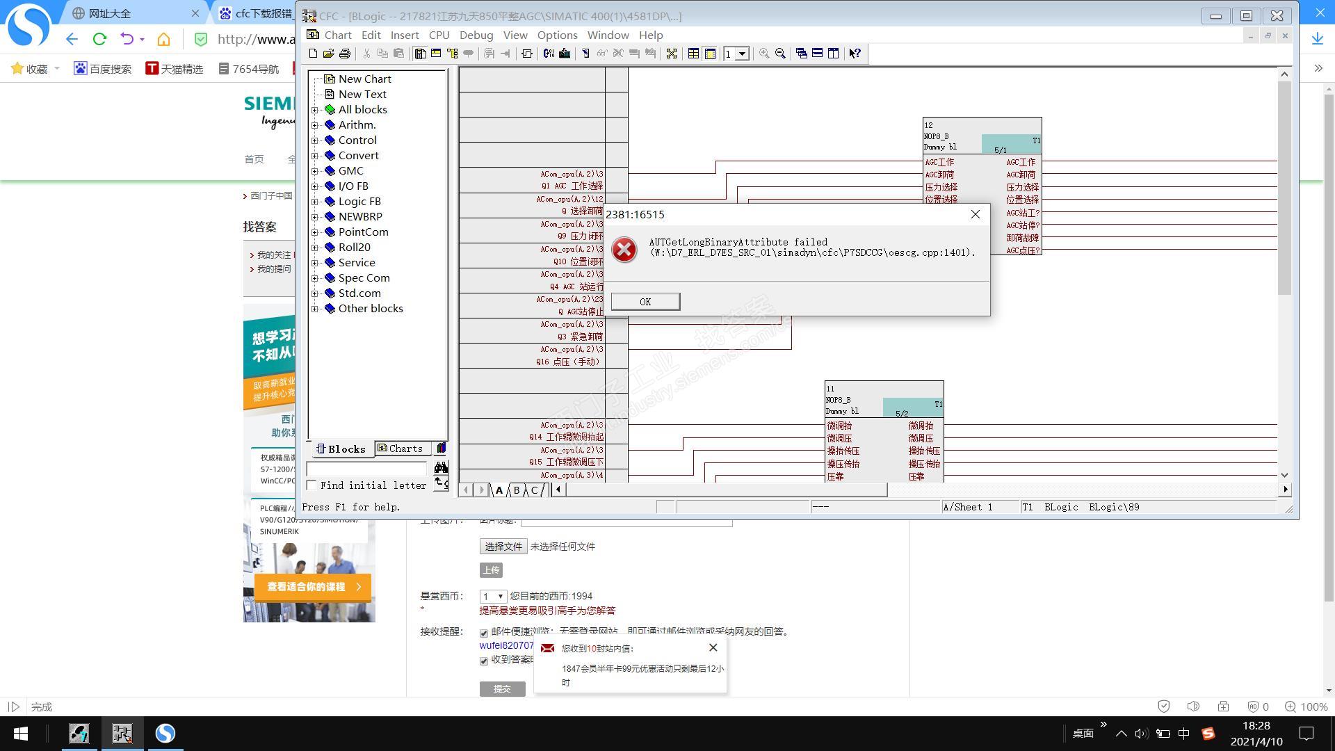Expand the Logic FB block family

click(x=315, y=202)
